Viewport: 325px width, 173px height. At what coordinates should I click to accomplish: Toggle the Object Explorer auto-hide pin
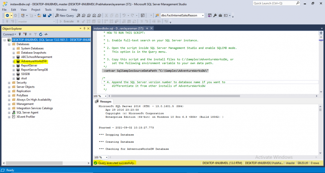84,28
